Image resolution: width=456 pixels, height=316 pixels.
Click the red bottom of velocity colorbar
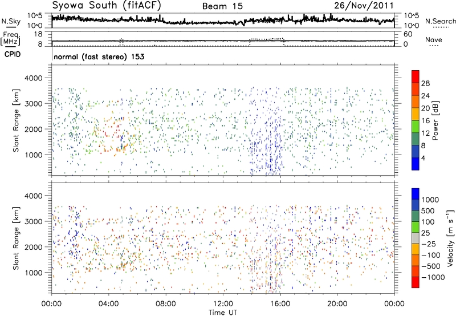pyautogui.click(x=416, y=282)
